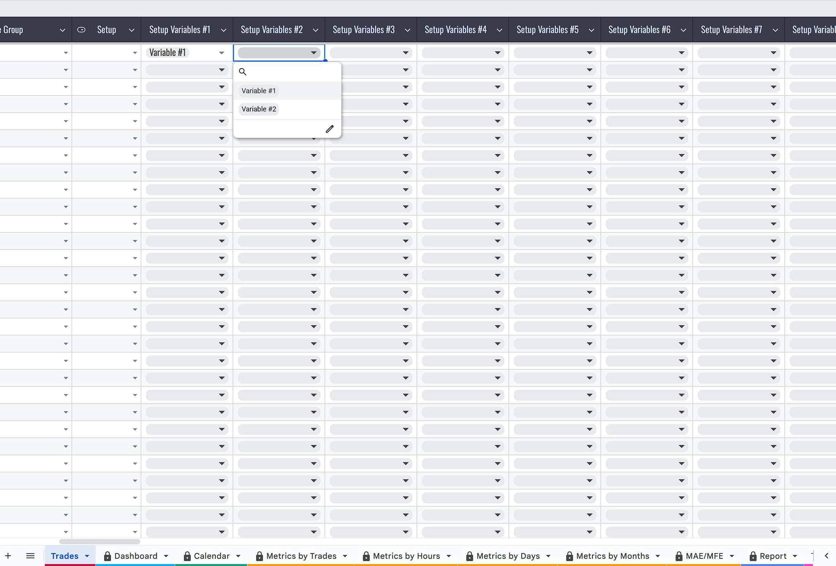This screenshot has height=566, width=836.
Task: Click the lock icon on Dashboard tab
Action: click(x=108, y=556)
